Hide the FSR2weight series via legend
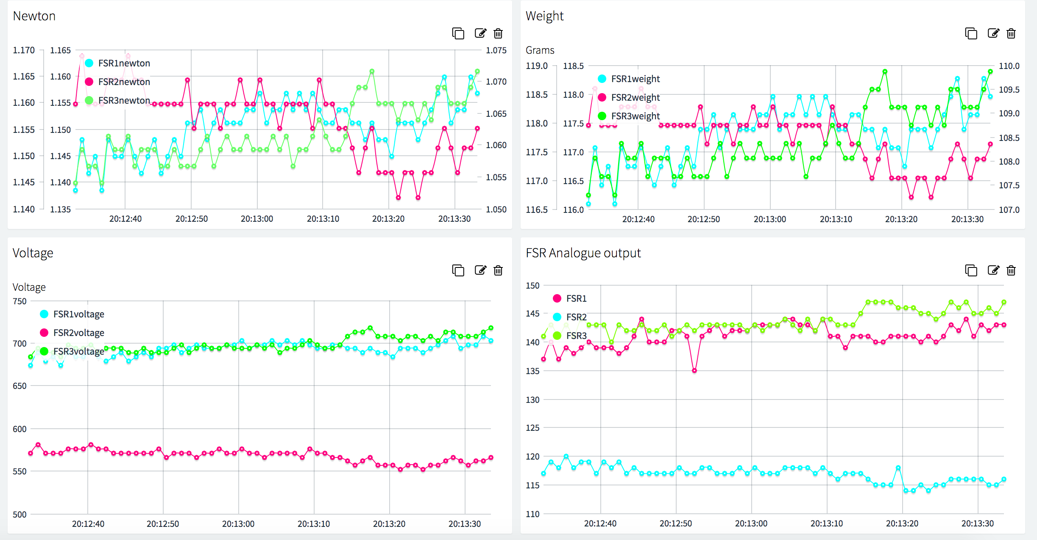This screenshot has width=1037, height=540. coord(635,98)
